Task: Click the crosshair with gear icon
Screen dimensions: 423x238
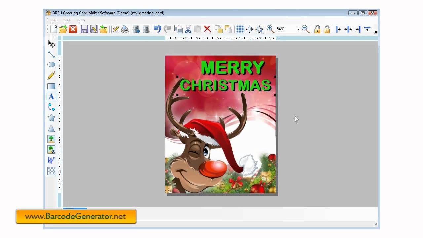Action: tap(260, 29)
